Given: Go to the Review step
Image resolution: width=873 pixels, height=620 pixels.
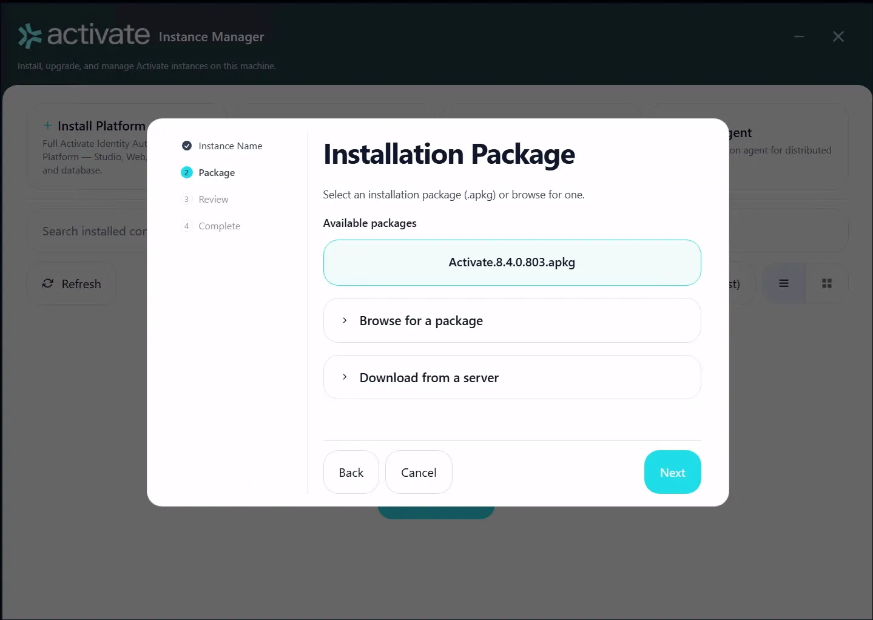Looking at the screenshot, I should pos(205,199).
